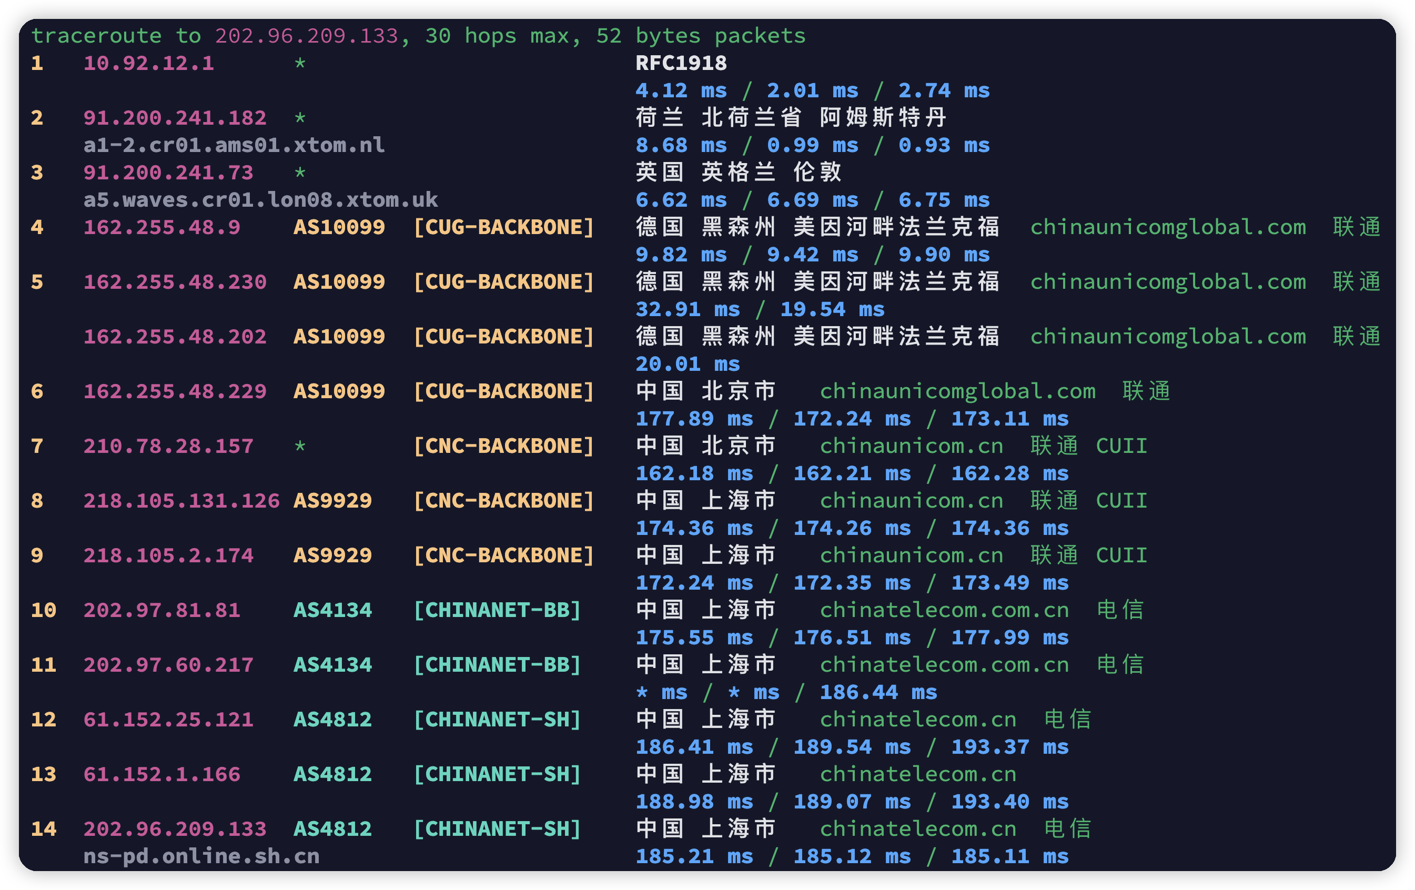The image size is (1415, 890).
Task: Select [CUG-BACKBONE] on the 162.255.48.229 row
Action: click(503, 391)
